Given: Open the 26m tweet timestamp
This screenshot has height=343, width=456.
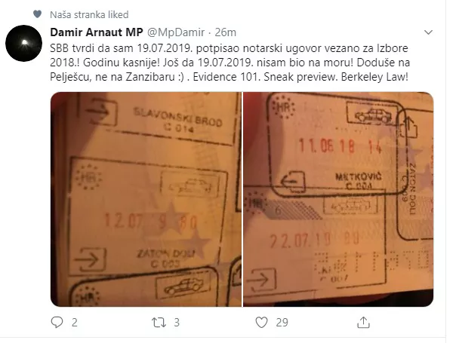Looking at the screenshot, I should click(226, 32).
